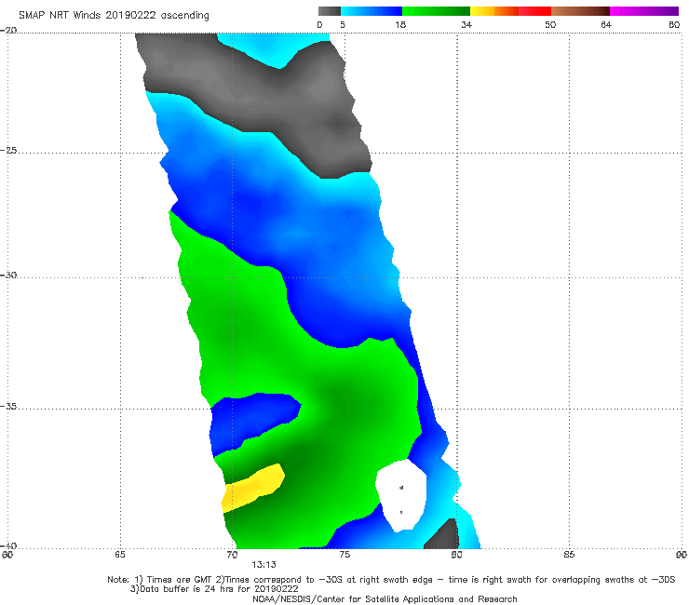This screenshot has height=605, width=689.
Task: Click the longitude label '70'
Action: click(232, 555)
